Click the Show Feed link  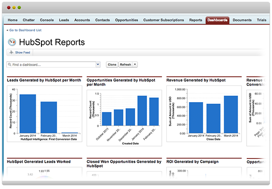tap(23, 53)
